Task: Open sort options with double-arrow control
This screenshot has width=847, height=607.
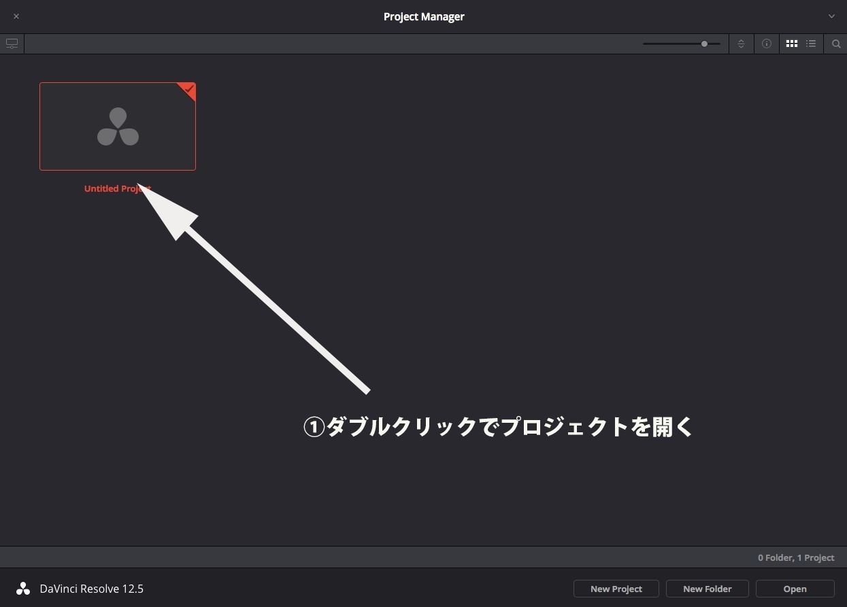Action: coord(741,44)
